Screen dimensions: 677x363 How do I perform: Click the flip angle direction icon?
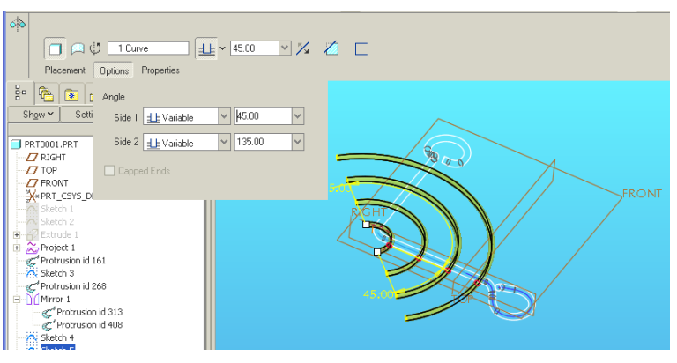coord(302,48)
